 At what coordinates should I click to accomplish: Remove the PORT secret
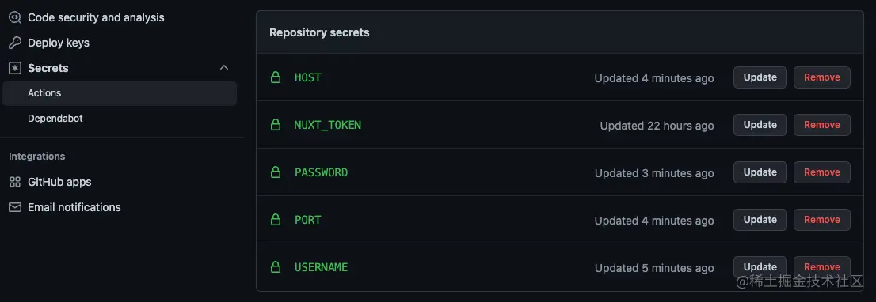(822, 220)
